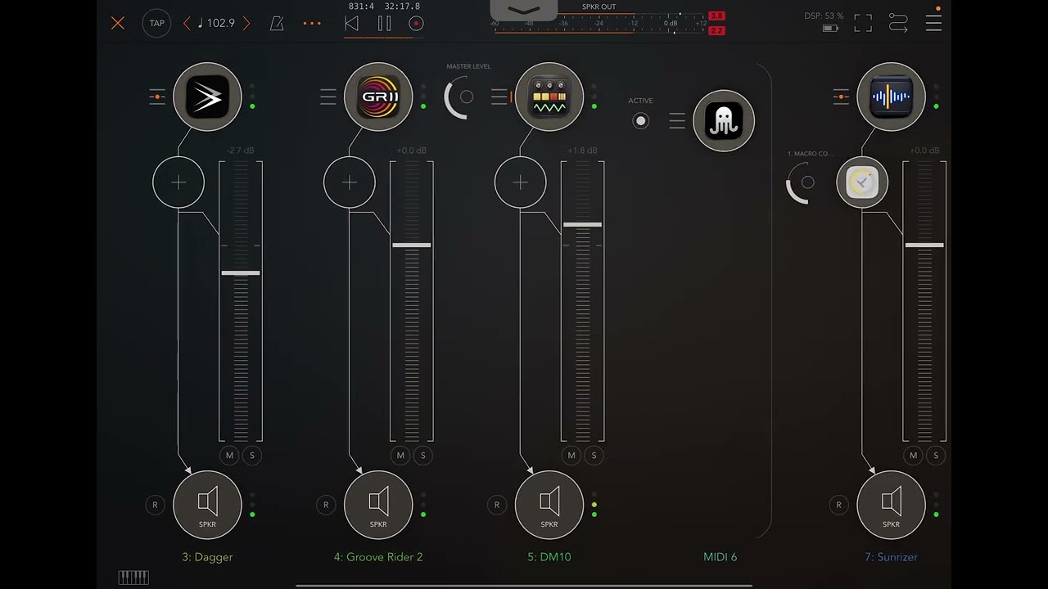Add an effect to the Groove Rider 2 channel
This screenshot has height=589, width=1048.
(350, 182)
